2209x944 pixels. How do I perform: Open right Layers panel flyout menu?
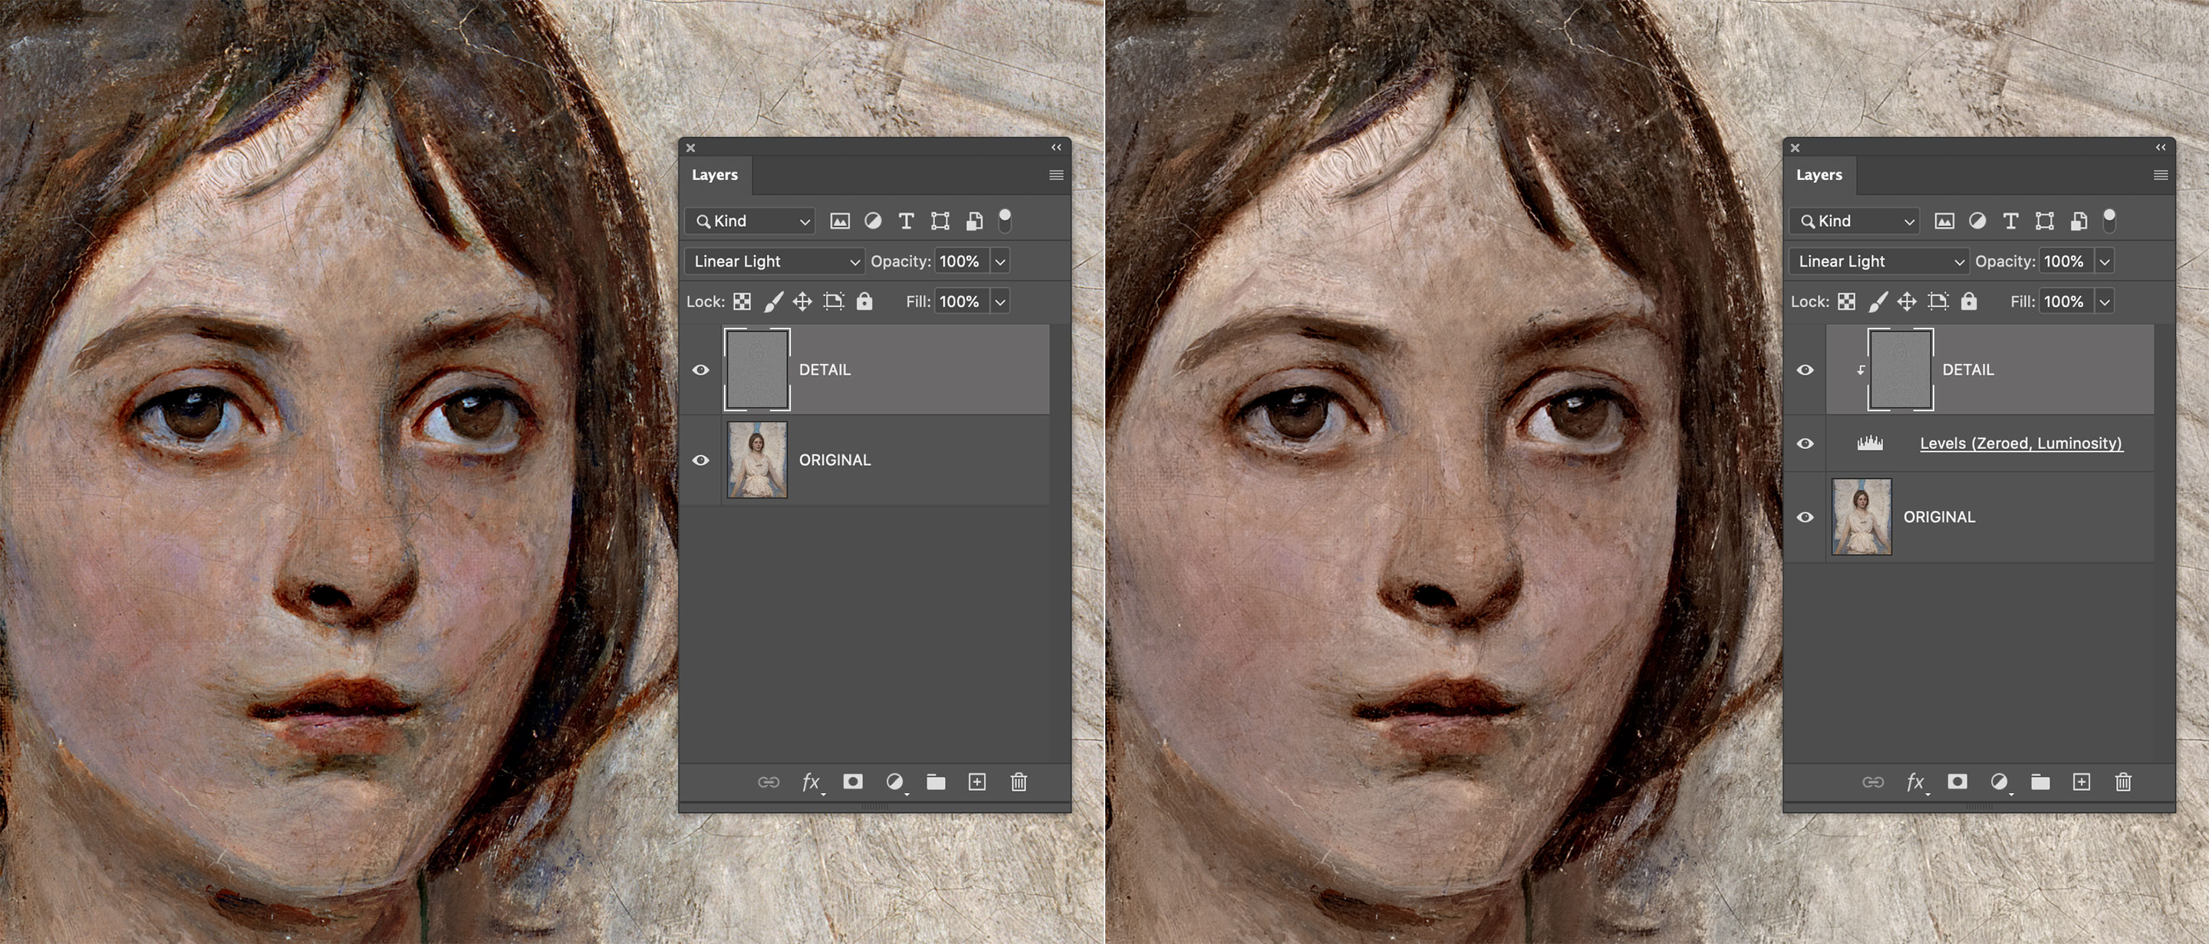pyautogui.click(x=2161, y=175)
